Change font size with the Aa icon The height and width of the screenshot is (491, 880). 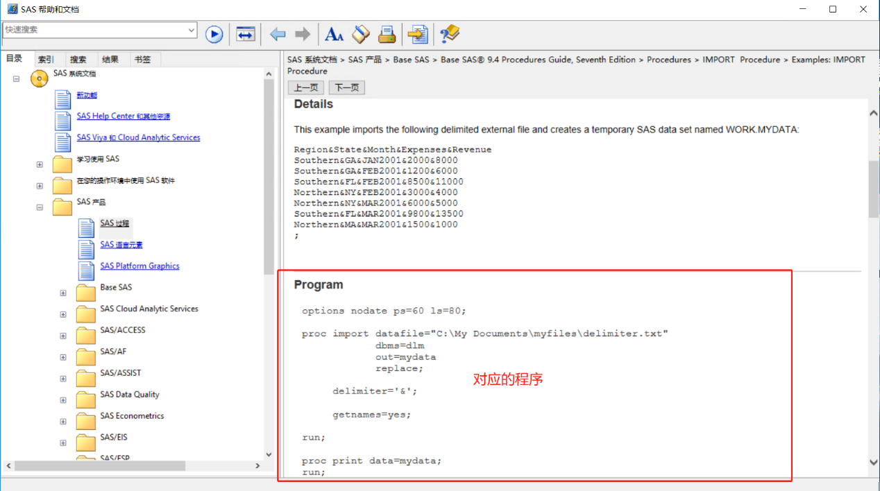335,34
